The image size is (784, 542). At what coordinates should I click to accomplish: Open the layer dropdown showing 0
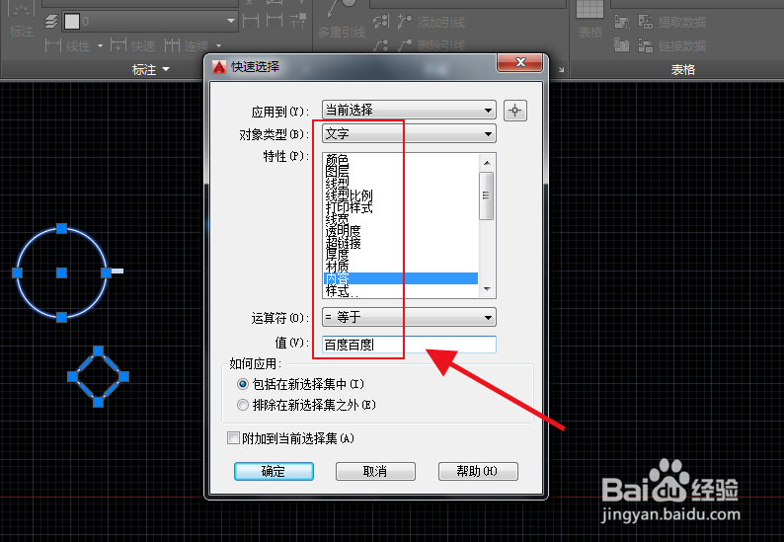click(x=230, y=21)
